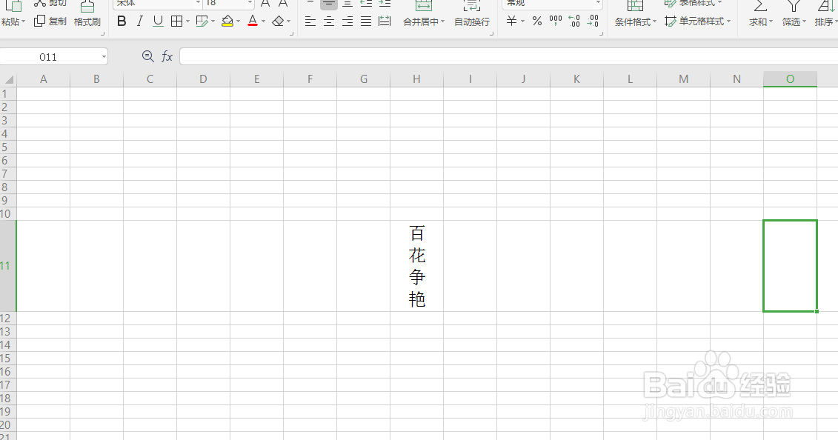The image size is (838, 440).
Task: Open 条件格式 conditional formatting
Action: click(x=633, y=21)
